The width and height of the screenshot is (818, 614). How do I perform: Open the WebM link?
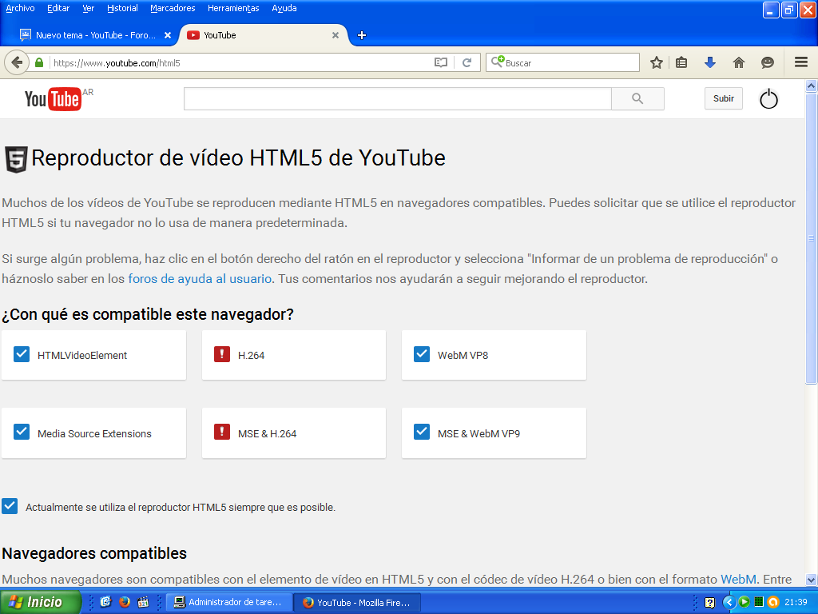(738, 580)
